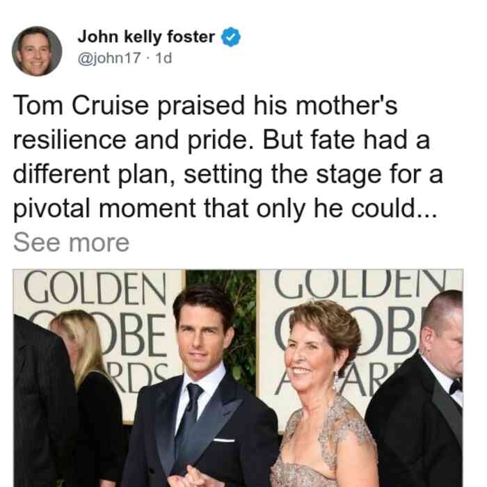Open John kelly foster's profile avatar
Screen dimensions: 487x487
pos(37,51)
